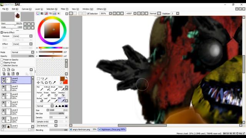Open the Layer menu
Screen dimensions: 246x138
(x=39, y=9)
